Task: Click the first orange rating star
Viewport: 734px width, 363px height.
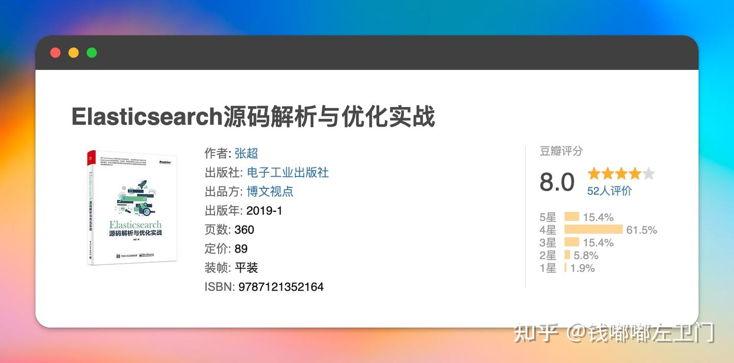Action: click(594, 174)
